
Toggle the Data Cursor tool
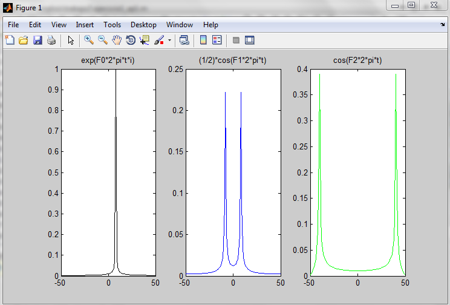tap(145, 41)
